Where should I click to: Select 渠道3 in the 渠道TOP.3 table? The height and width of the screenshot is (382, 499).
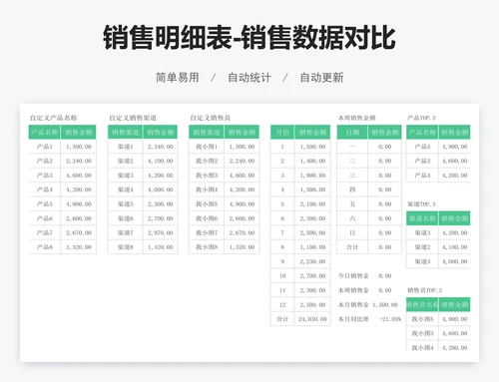422,232
